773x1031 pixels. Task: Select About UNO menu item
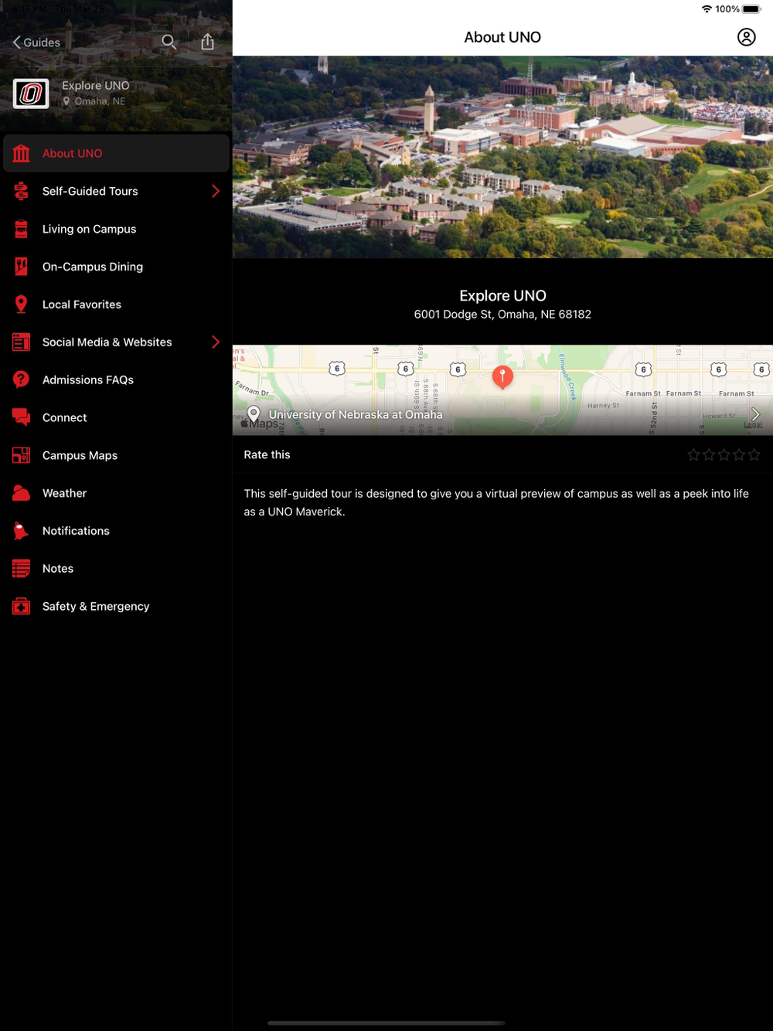coord(116,153)
